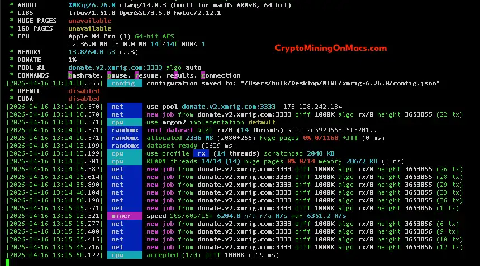The image size is (480, 266).
Task: Click the (9 tx) job count
Action: [448, 232]
